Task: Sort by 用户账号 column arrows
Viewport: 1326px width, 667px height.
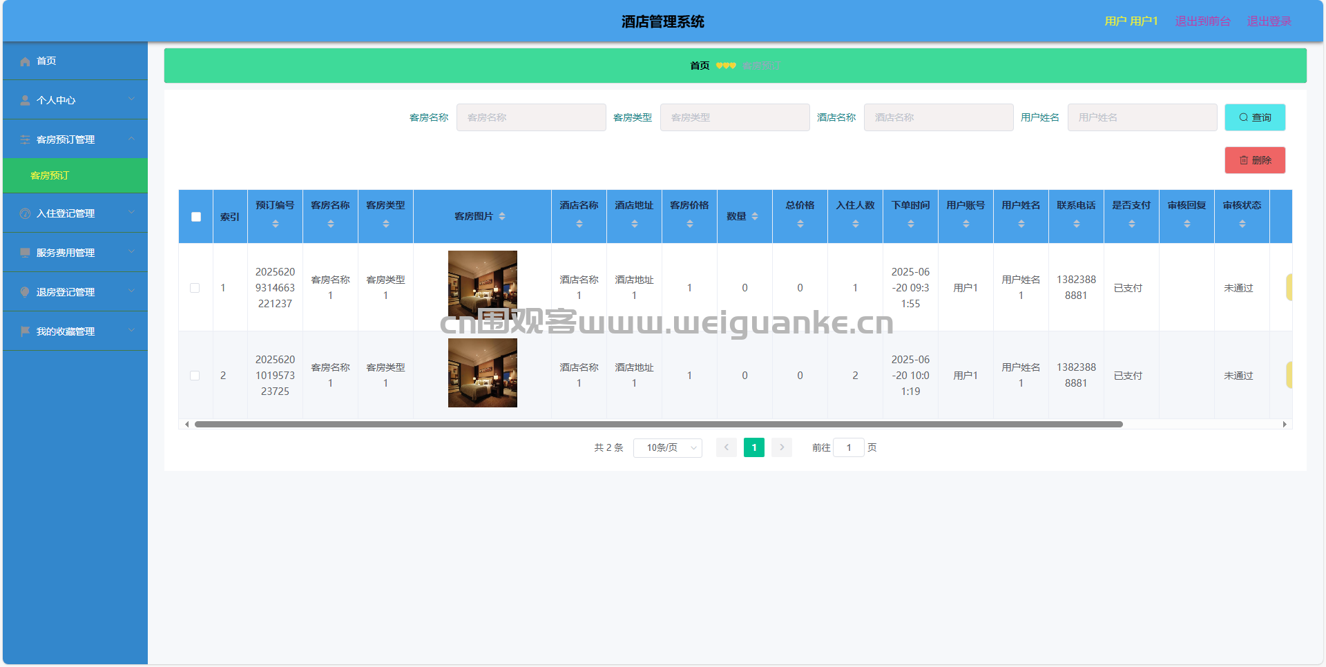Action: pyautogui.click(x=966, y=224)
